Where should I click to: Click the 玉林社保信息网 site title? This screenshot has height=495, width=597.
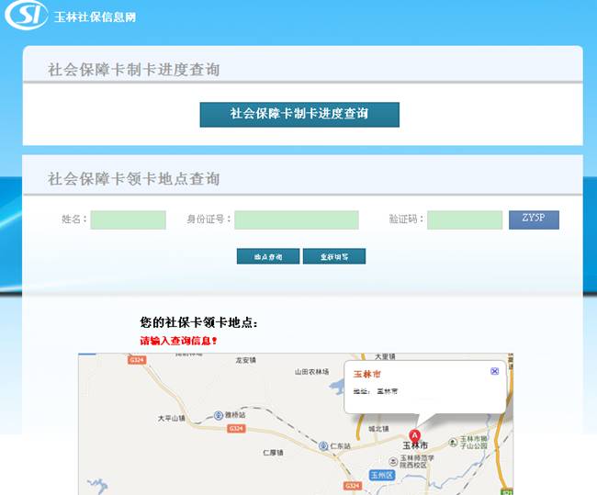pos(95,17)
